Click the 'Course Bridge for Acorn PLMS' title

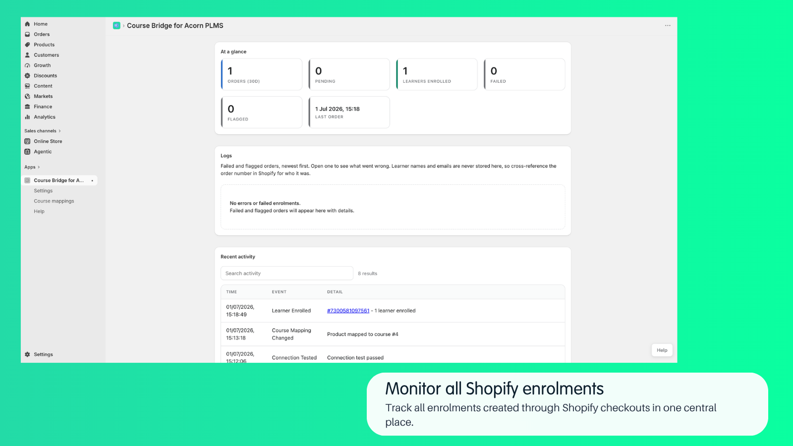[175, 26]
